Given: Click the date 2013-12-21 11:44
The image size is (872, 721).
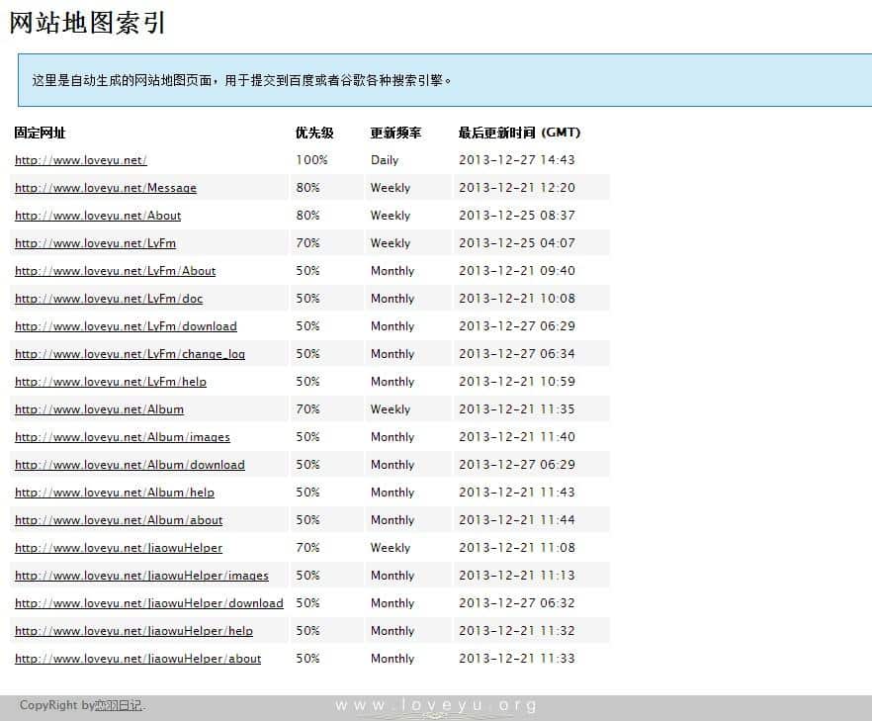Looking at the screenshot, I should click(517, 520).
